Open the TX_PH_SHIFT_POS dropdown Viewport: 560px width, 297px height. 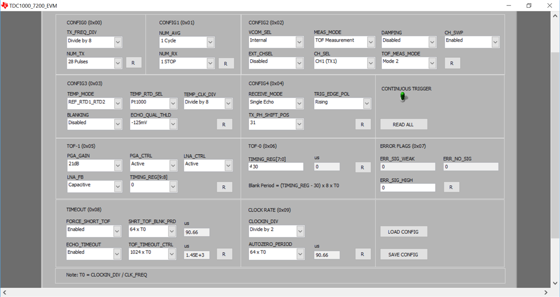pyautogui.click(x=276, y=124)
